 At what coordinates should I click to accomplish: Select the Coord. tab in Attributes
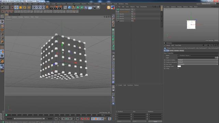click(x=171, y=51)
